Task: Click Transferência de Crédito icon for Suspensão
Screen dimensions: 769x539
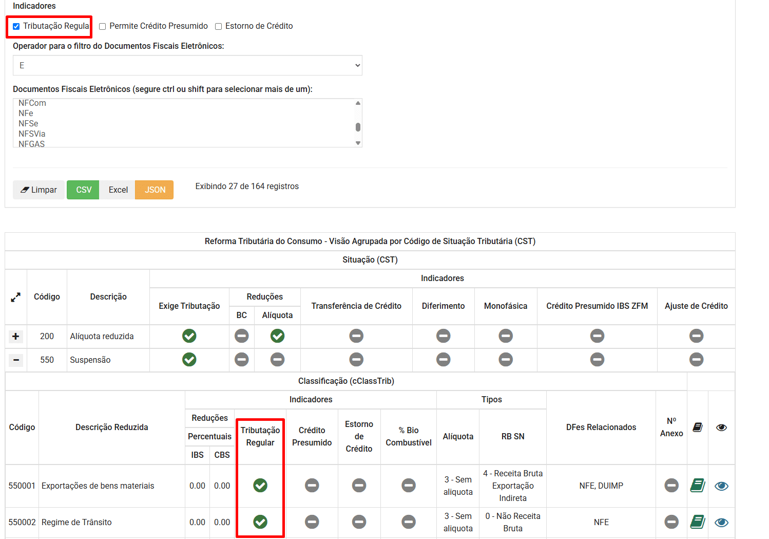Action: click(x=356, y=360)
